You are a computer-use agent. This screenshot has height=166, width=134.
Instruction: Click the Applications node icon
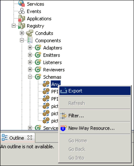tap(22, 18)
